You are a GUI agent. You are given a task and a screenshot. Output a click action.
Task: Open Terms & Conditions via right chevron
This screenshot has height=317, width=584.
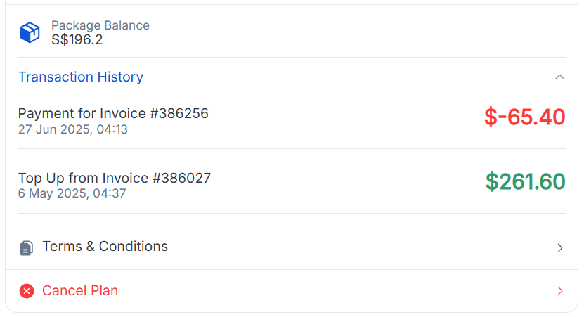click(x=560, y=247)
